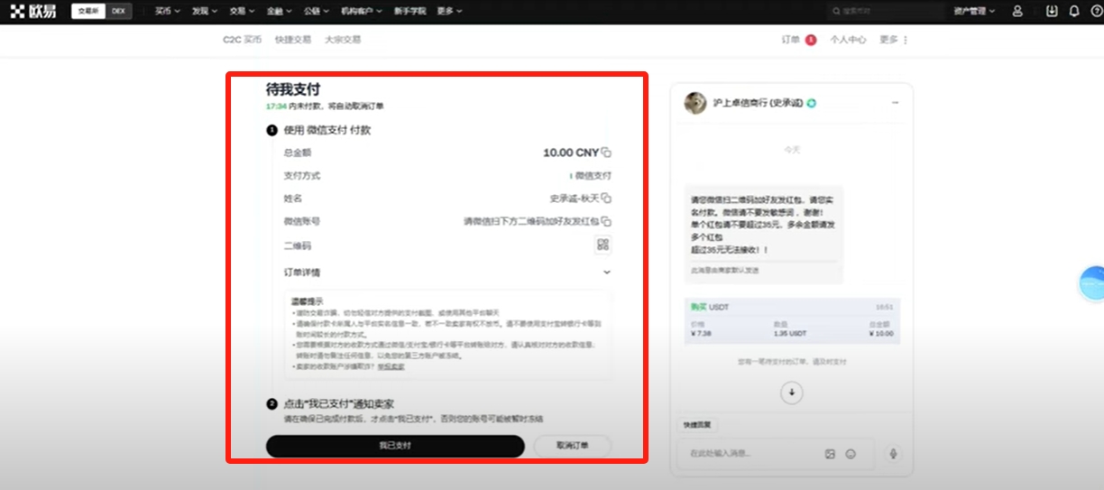The image size is (1104, 490).
Task: Minimize the chat panel
Action: (895, 103)
